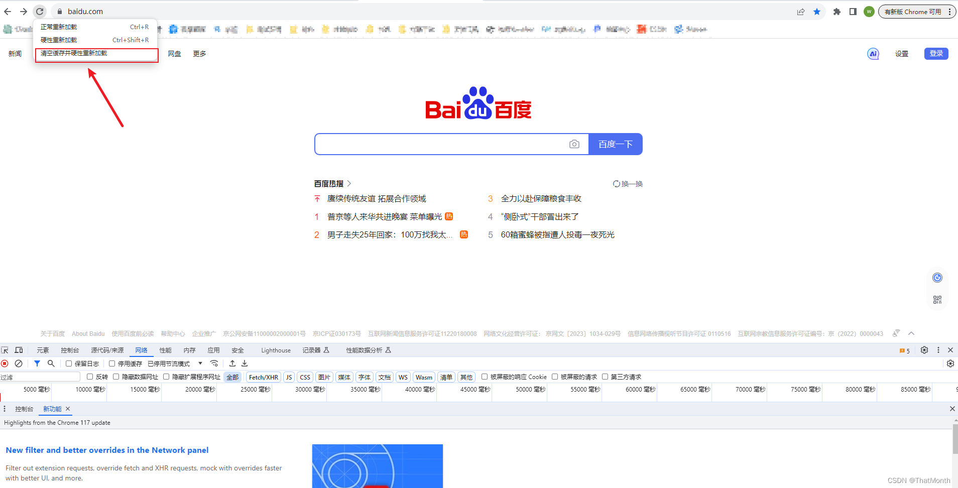Check the 被屏蔽的请求 checkbox
958x488 pixels.
pos(555,377)
